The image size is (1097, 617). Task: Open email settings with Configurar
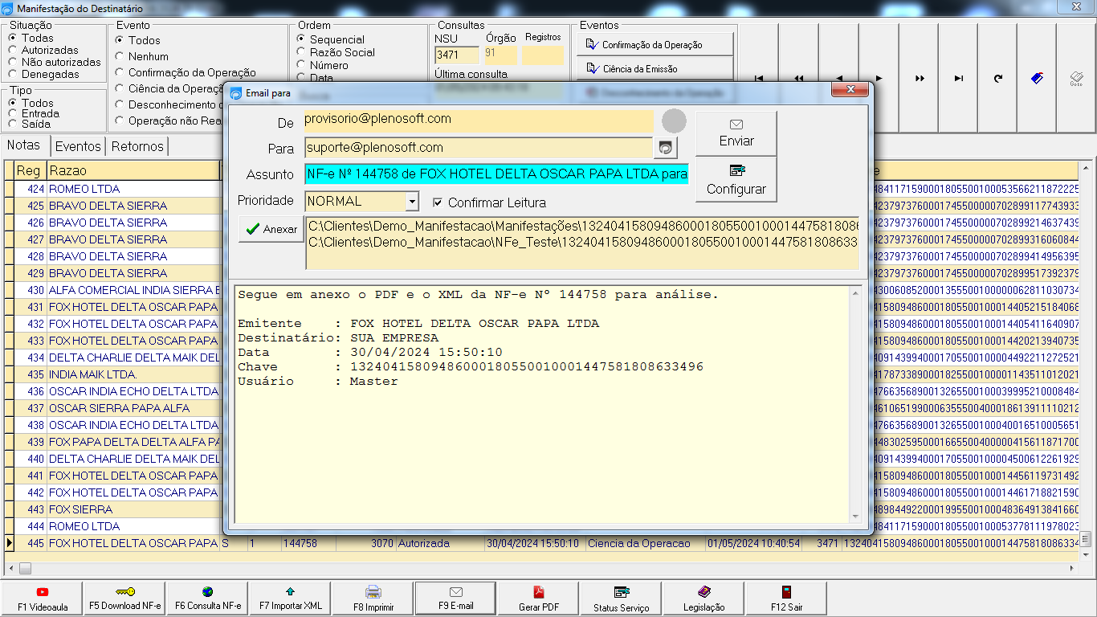[x=736, y=180]
